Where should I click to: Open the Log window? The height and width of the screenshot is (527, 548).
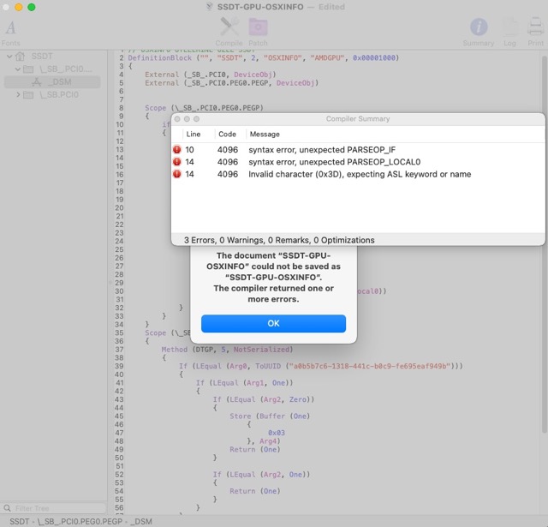coord(509,31)
